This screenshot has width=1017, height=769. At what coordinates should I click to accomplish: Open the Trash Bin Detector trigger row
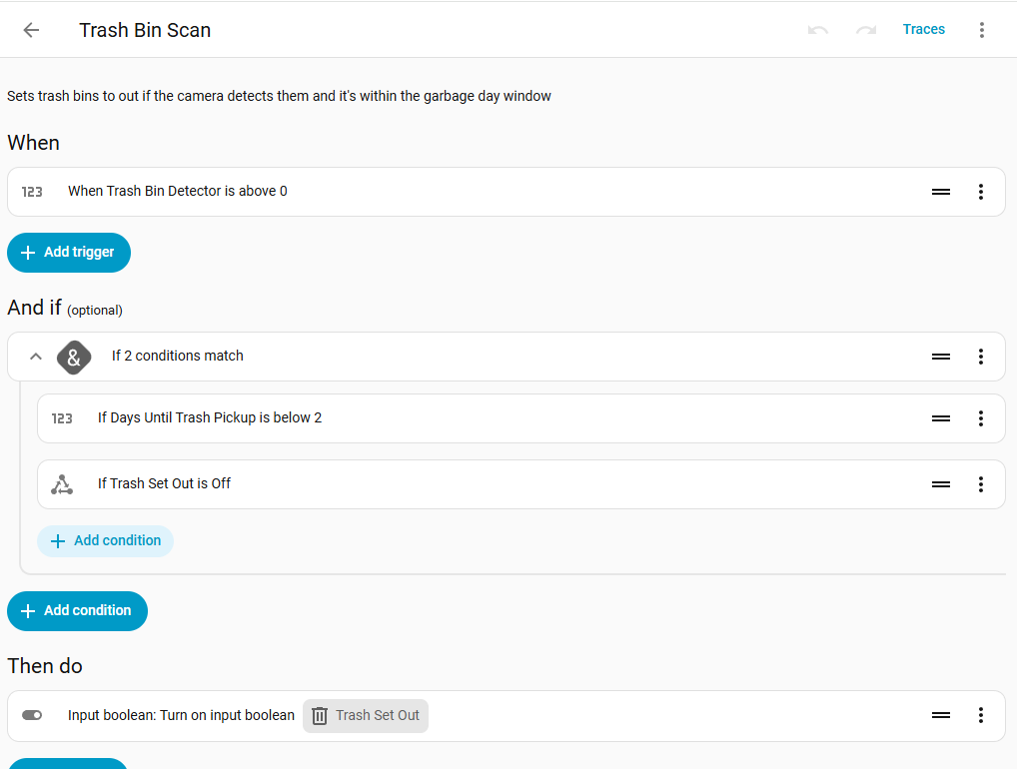tap(506, 192)
